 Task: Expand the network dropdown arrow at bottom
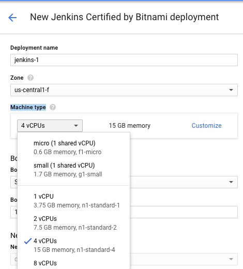click(231, 259)
